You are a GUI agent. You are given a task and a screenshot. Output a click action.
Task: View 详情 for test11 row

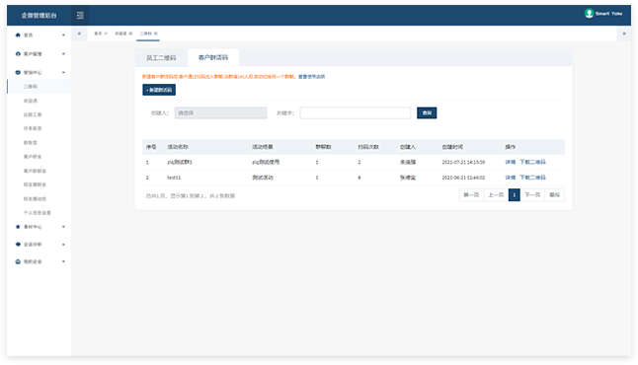(x=511, y=178)
